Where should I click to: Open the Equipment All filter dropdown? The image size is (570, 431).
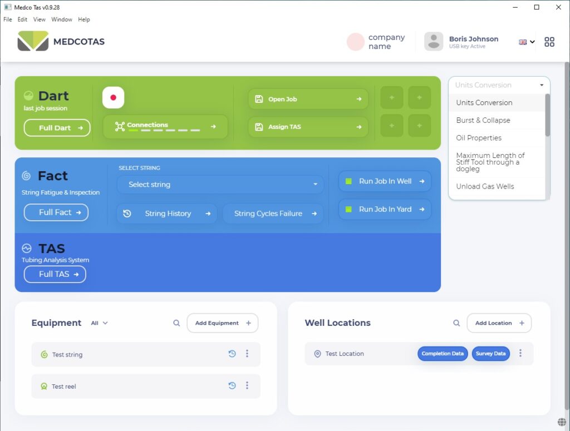tap(100, 323)
